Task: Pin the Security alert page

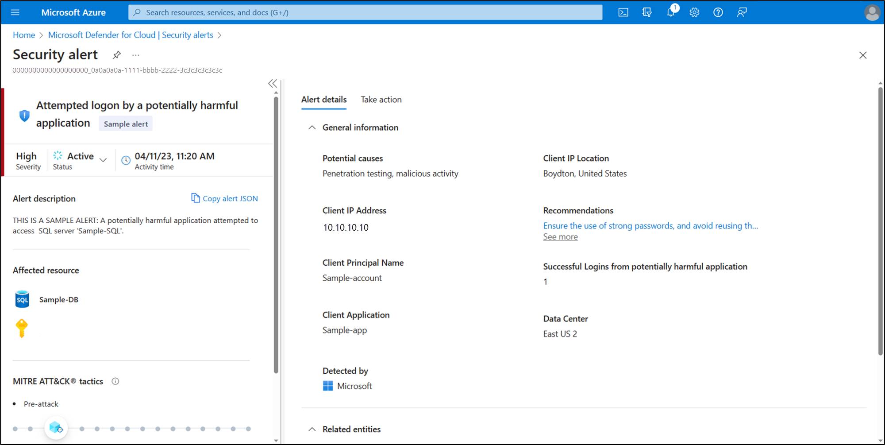Action: (x=116, y=55)
